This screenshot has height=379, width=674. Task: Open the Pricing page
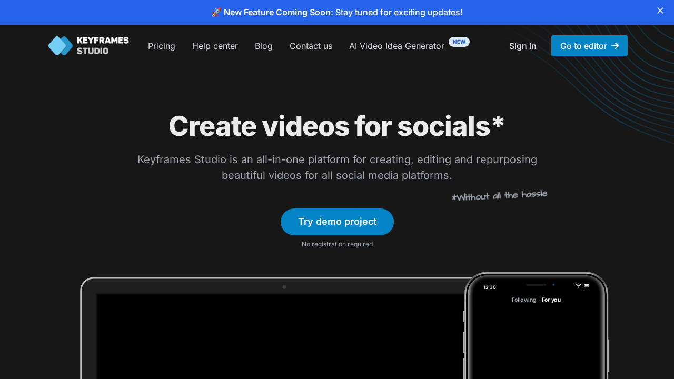tap(162, 46)
